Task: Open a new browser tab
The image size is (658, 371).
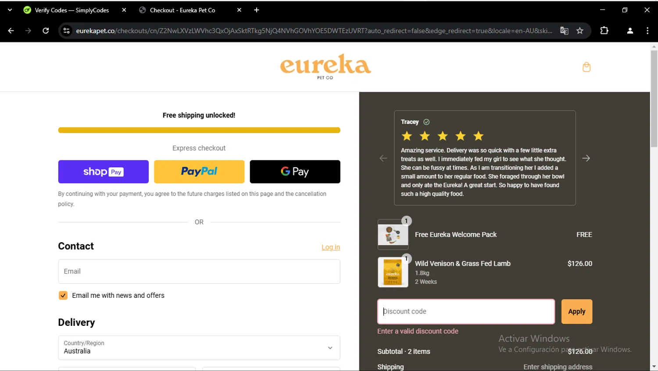Action: (x=257, y=10)
